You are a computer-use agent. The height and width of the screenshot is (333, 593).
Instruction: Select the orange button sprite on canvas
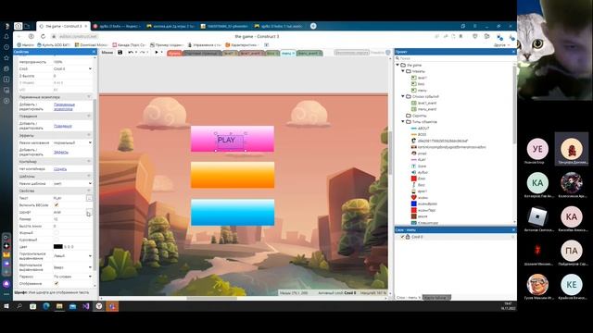pyautogui.click(x=233, y=175)
